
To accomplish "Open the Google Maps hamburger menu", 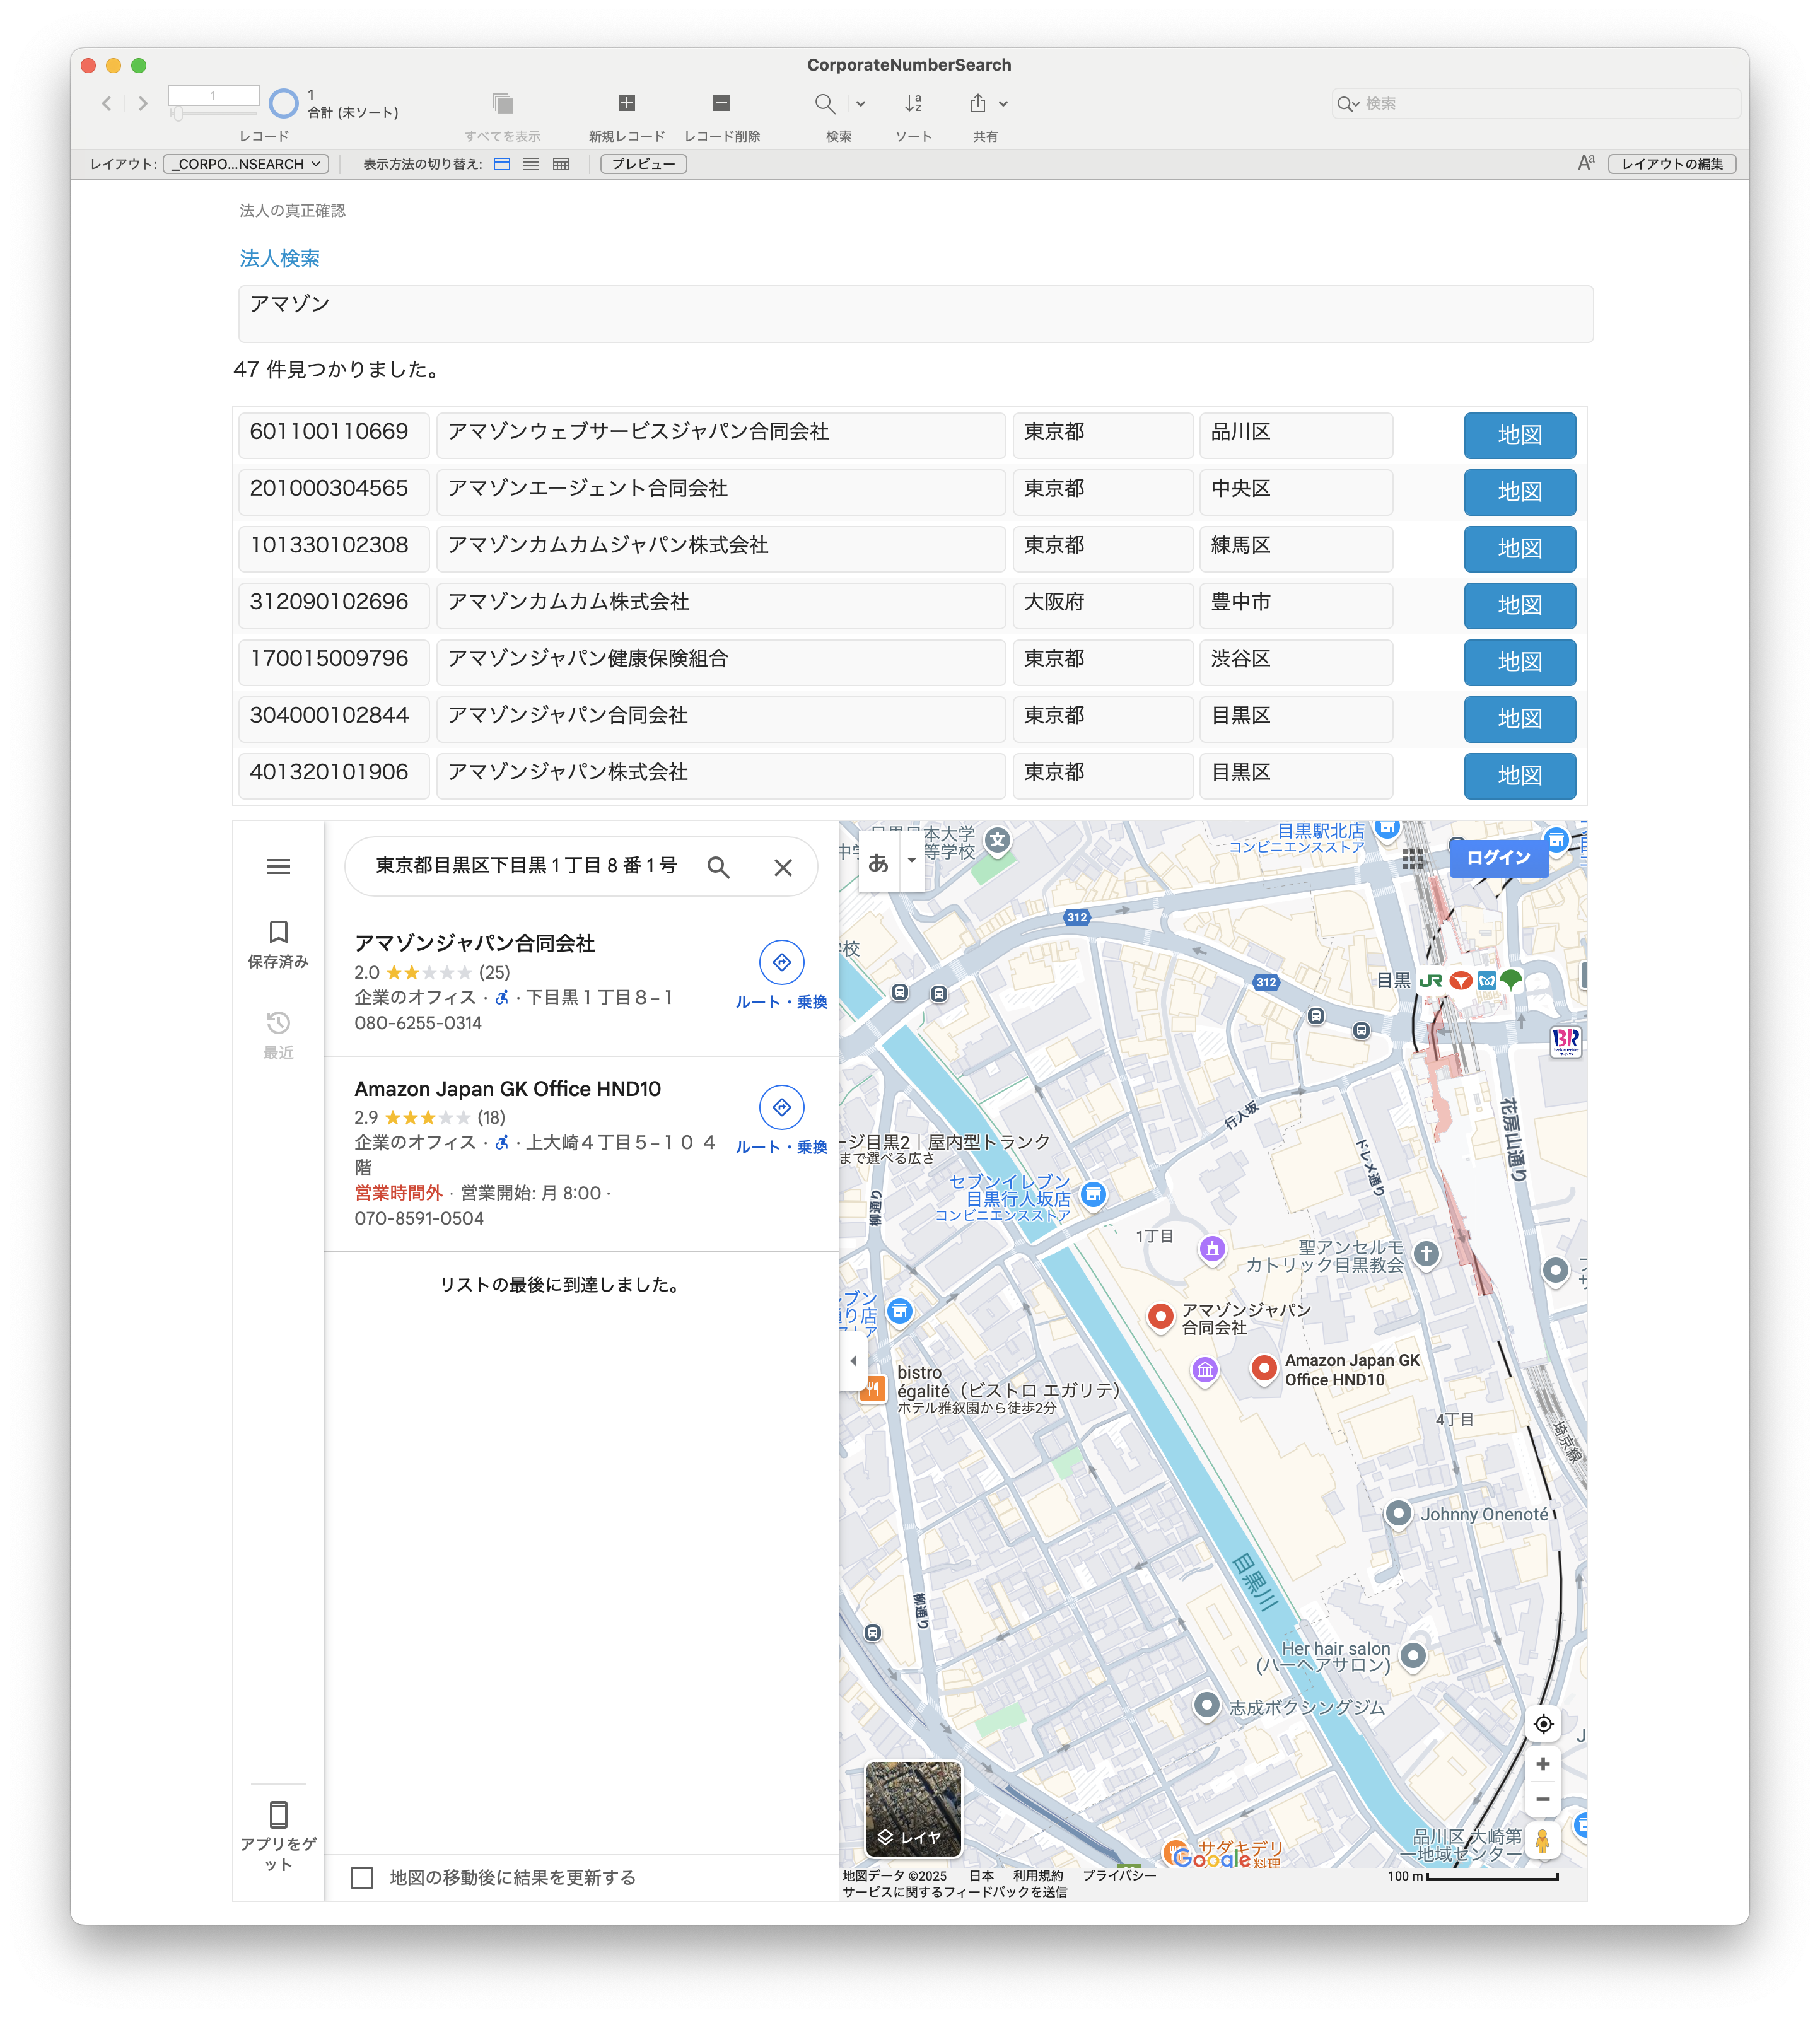I will [x=278, y=867].
